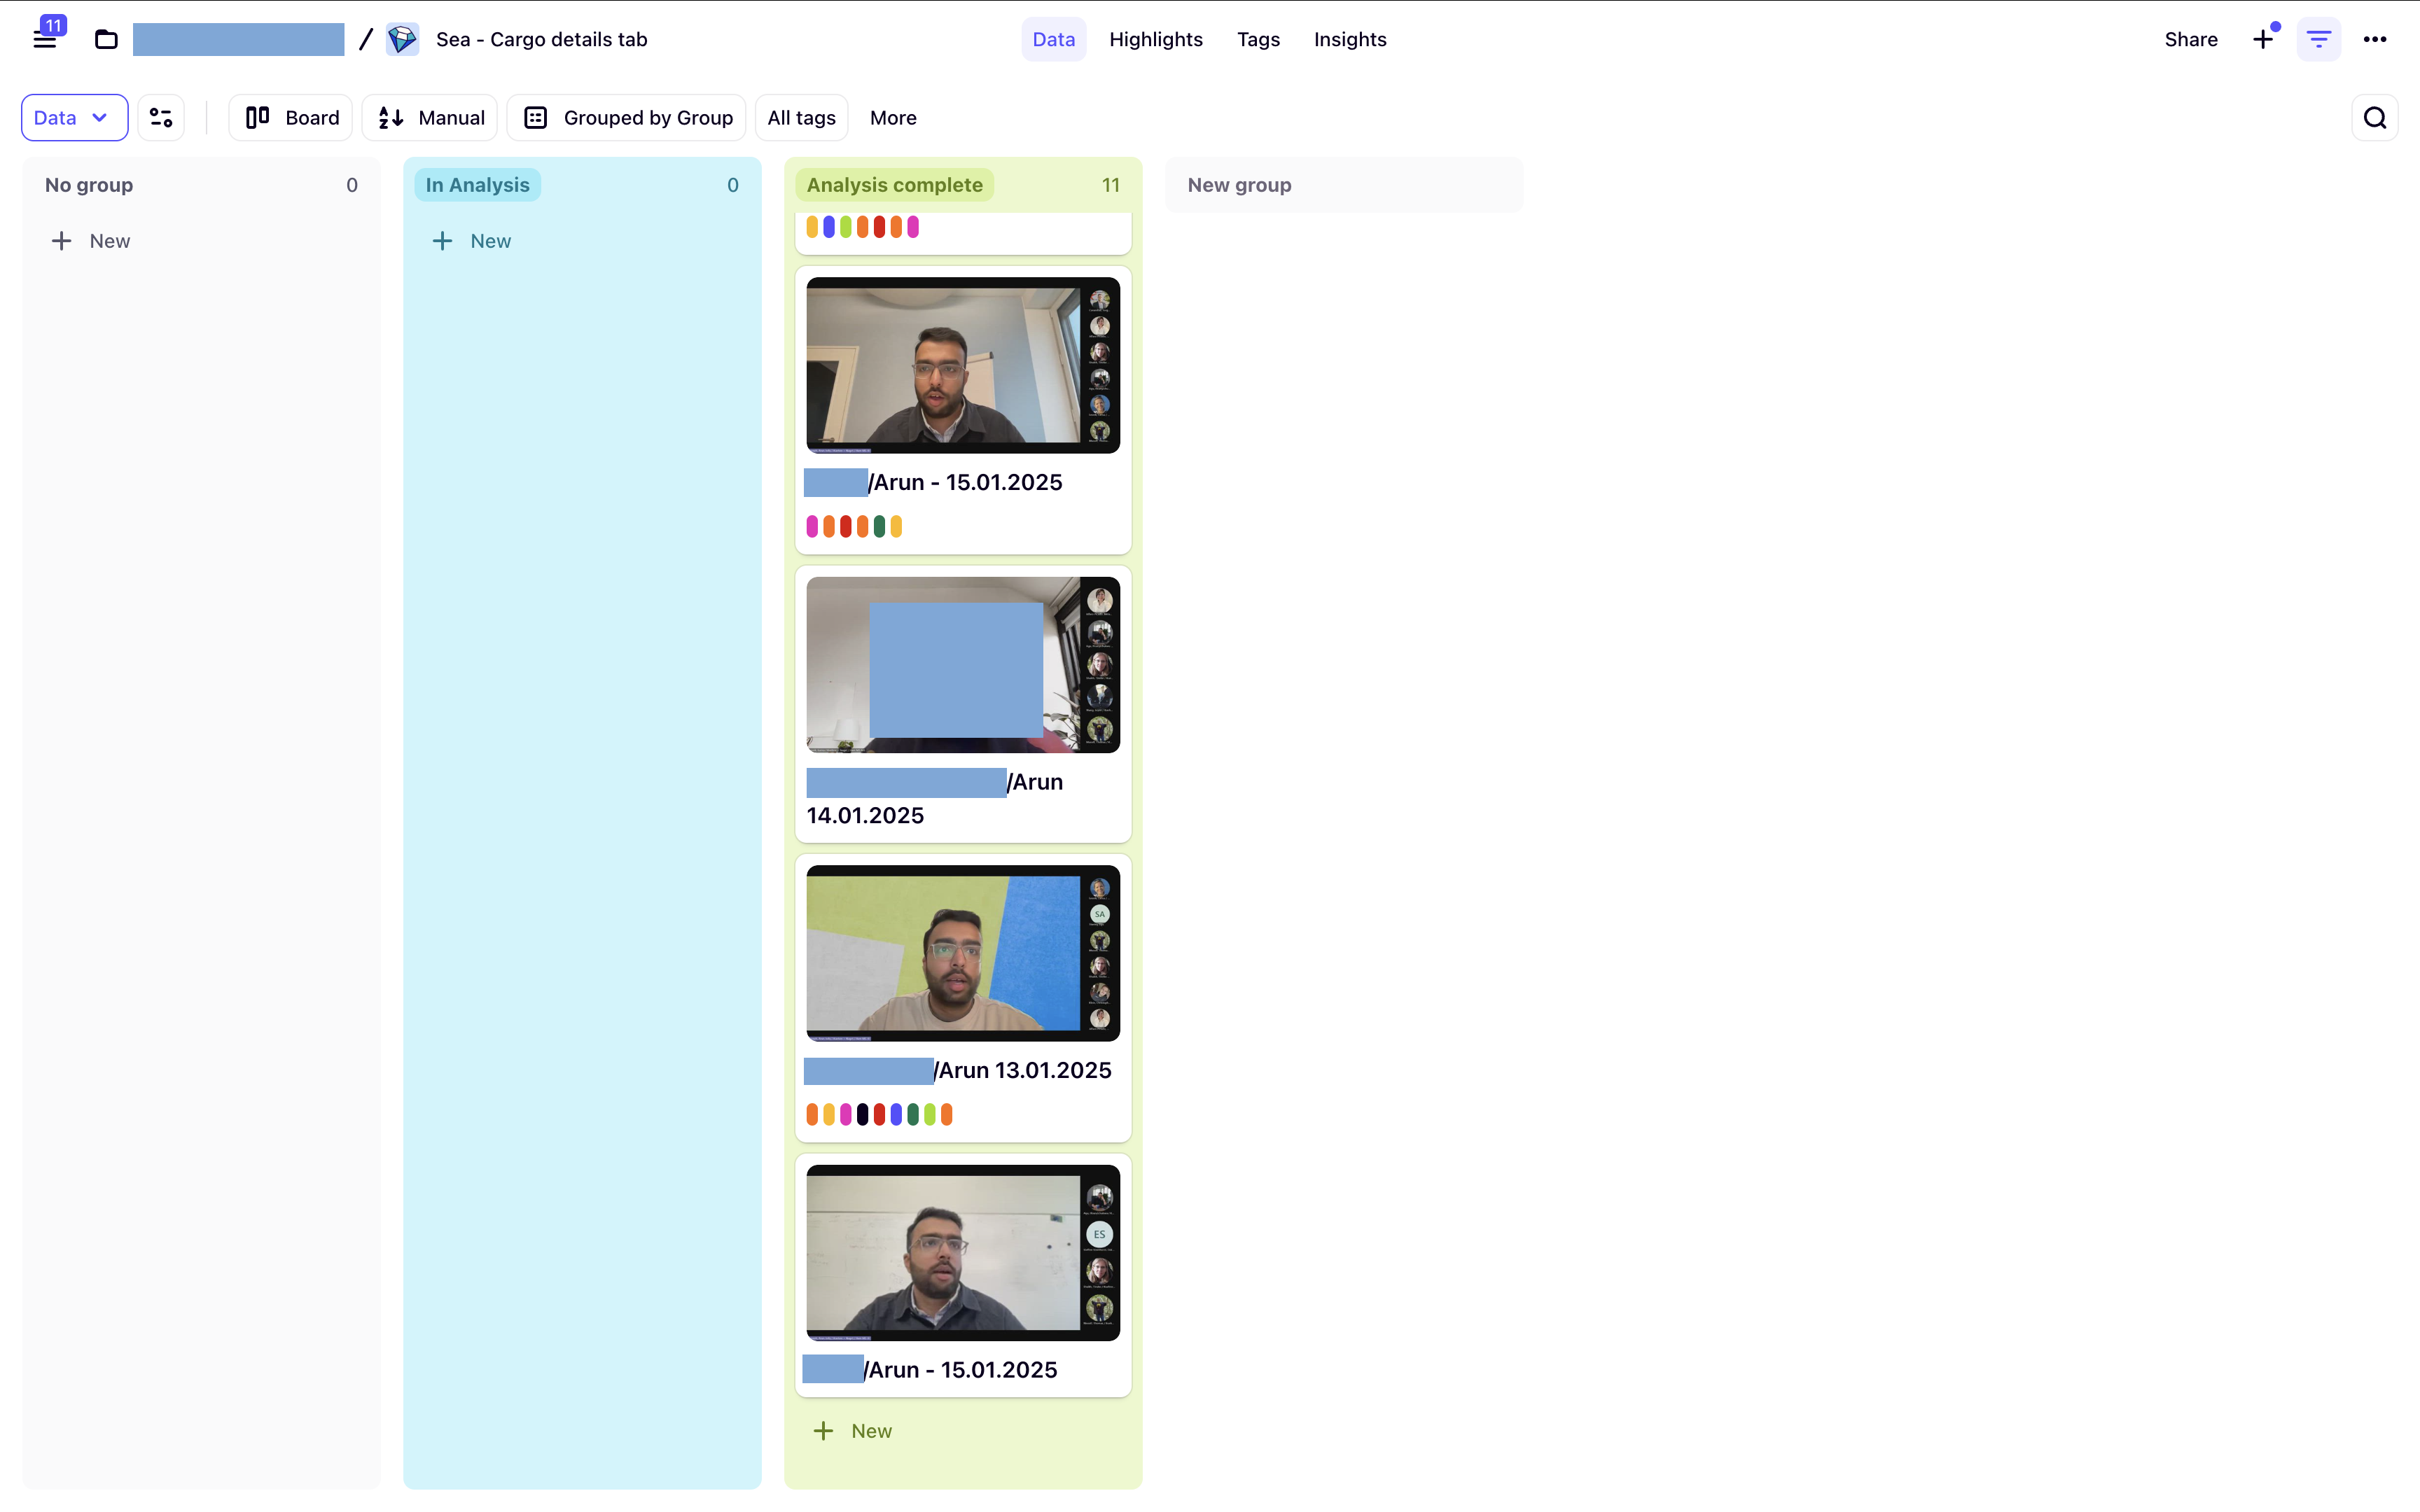Click the In Analysis count 0

point(733,185)
